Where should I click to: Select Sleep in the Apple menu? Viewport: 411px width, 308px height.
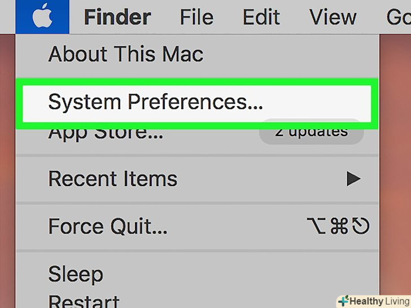(x=76, y=274)
